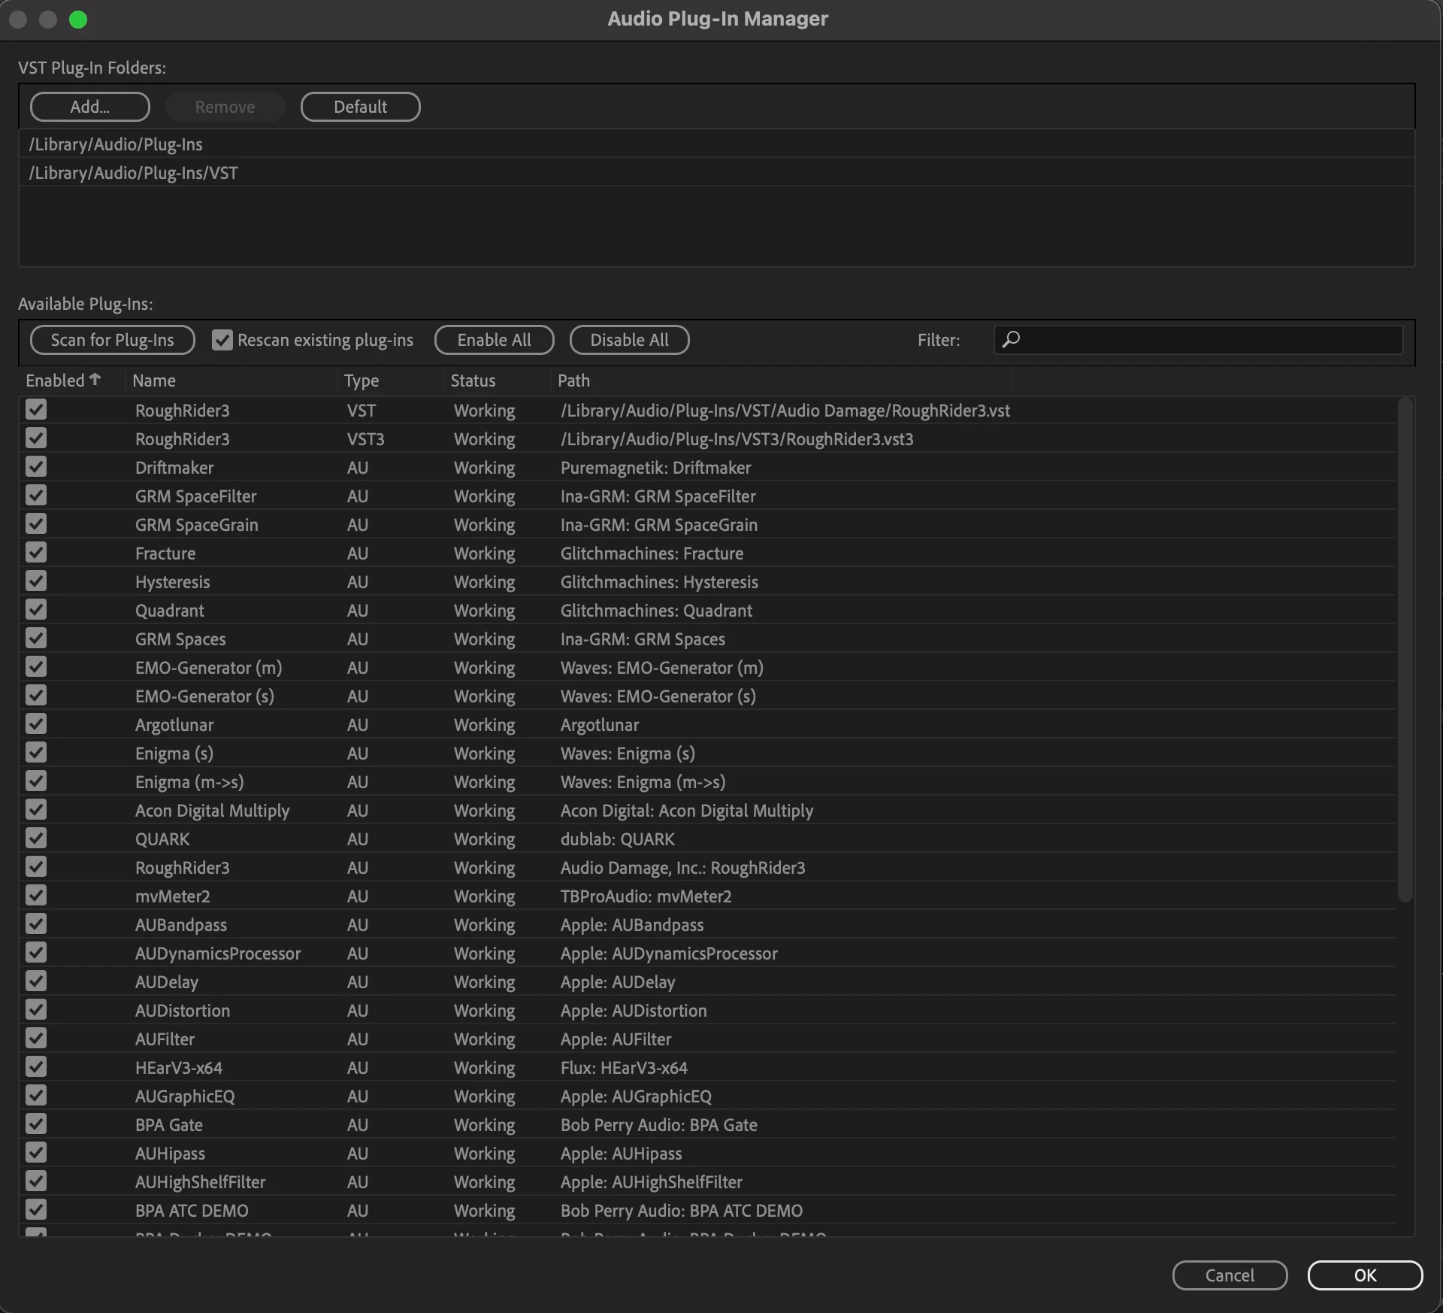The image size is (1443, 1313).
Task: Toggle the BPA Gate checkbox
Action: (36, 1124)
